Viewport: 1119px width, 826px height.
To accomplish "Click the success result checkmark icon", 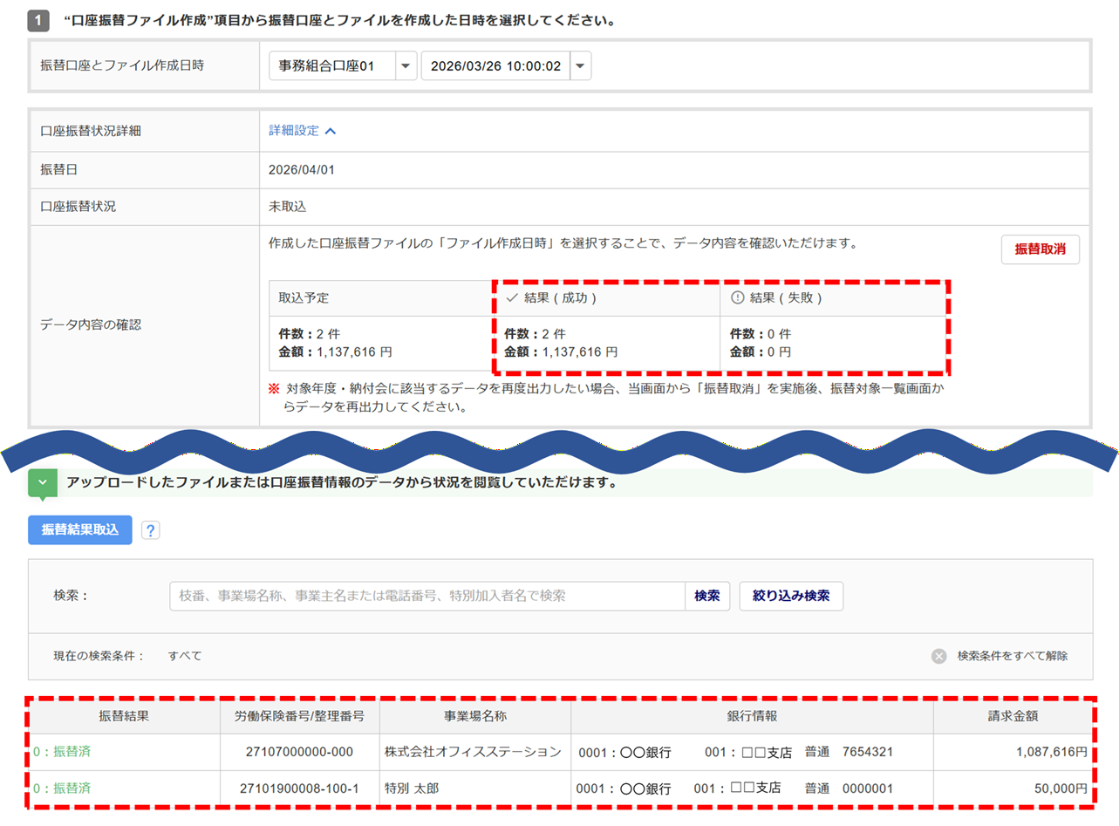I will [x=512, y=298].
